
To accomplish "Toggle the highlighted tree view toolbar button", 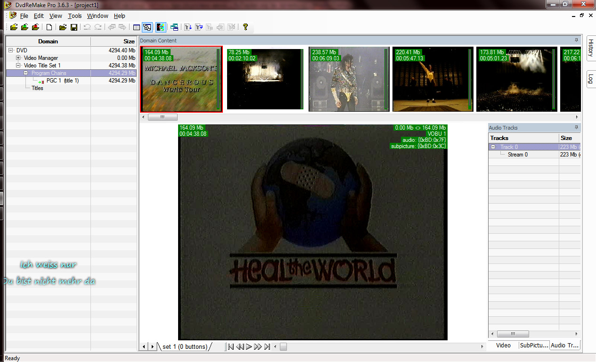I will [147, 27].
